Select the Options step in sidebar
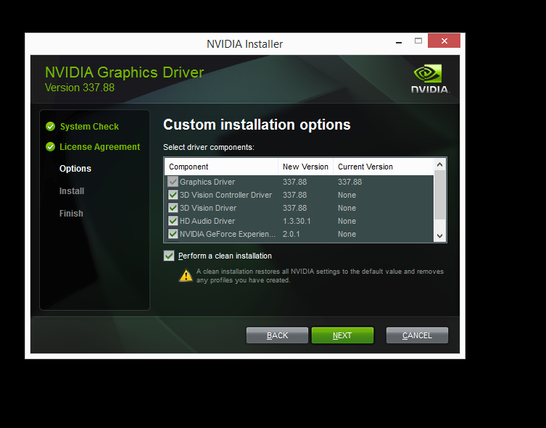546x428 pixels. click(75, 169)
